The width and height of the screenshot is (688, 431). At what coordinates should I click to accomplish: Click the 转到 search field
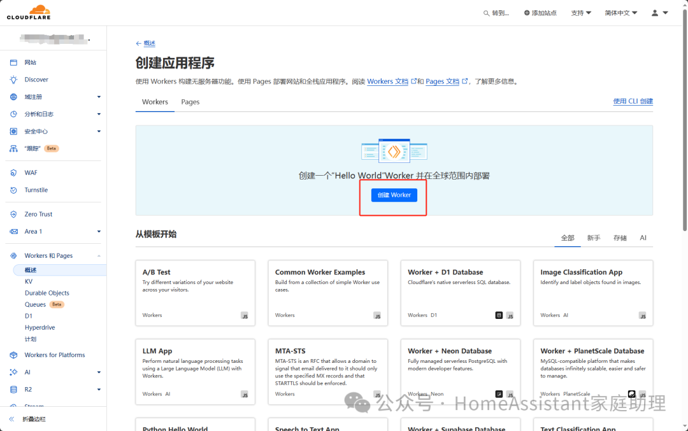496,13
